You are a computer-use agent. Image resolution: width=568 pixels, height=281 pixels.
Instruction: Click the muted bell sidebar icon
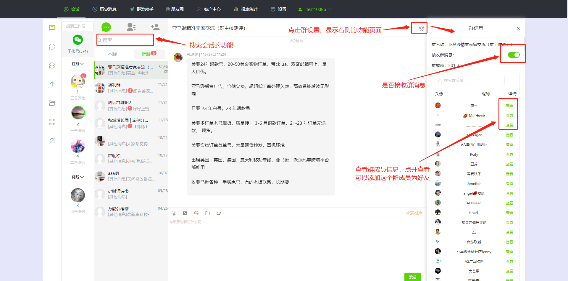click(52, 141)
